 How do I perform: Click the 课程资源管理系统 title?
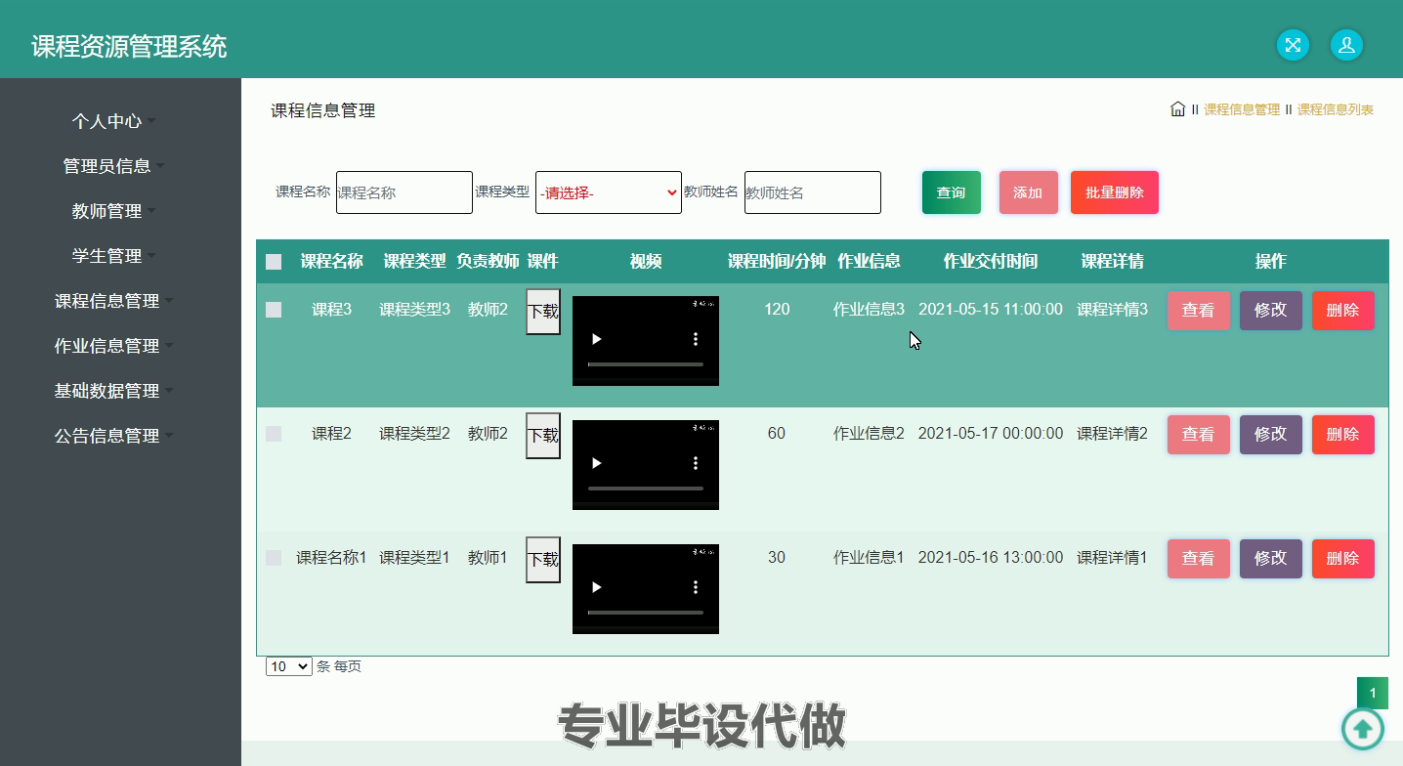[x=129, y=46]
